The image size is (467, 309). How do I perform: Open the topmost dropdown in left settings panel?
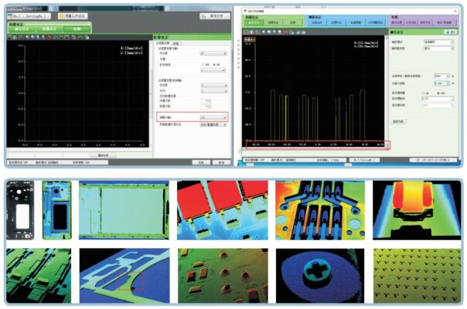coord(213,53)
